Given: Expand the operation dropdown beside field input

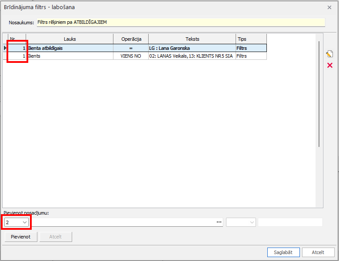Looking at the screenshot, I should click(241, 222).
